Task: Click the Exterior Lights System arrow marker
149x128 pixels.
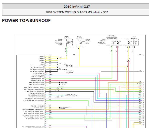Action: click(60, 108)
